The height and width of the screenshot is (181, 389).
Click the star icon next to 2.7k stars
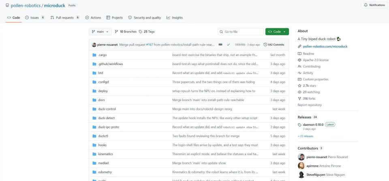click(x=299, y=86)
